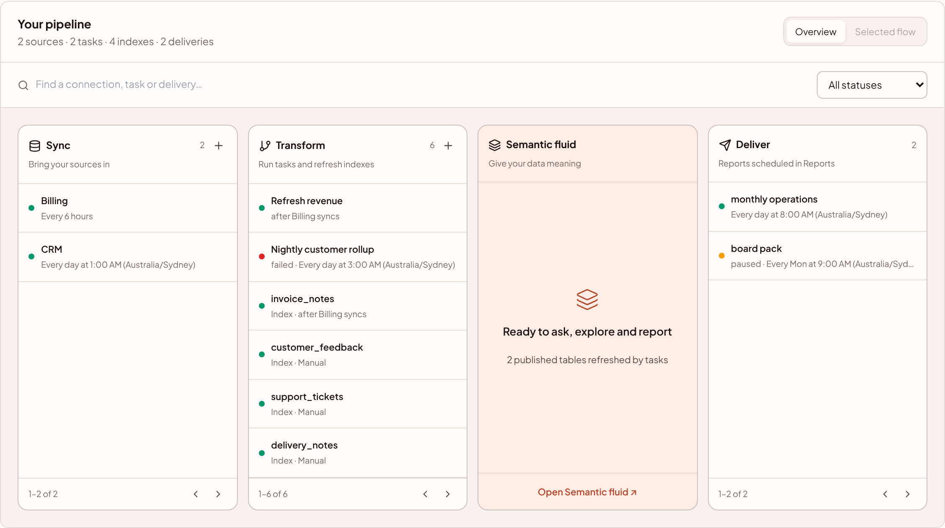Open the customer_feedback index
Viewport: 945px width, 528px height.
coord(358,355)
